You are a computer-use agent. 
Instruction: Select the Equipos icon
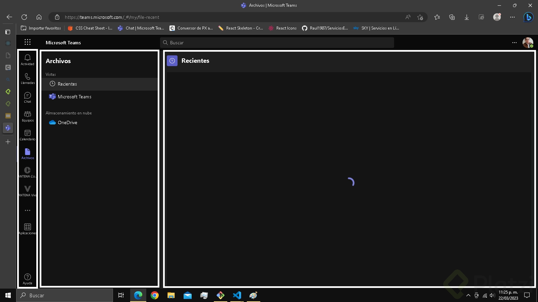point(27,116)
